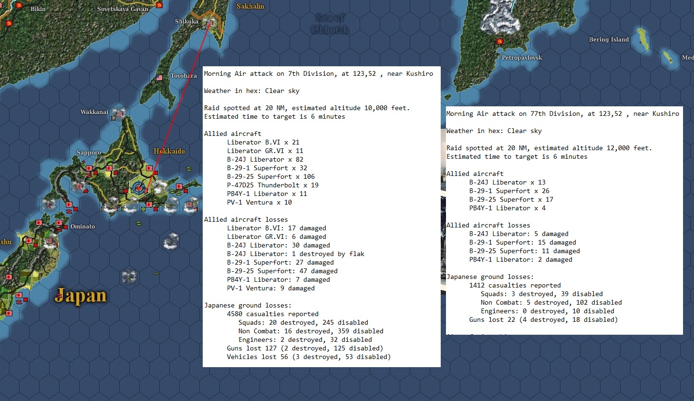
Task: Click the 'B-29-1 Superfort: 15 damaged' line
Action: click(x=523, y=242)
